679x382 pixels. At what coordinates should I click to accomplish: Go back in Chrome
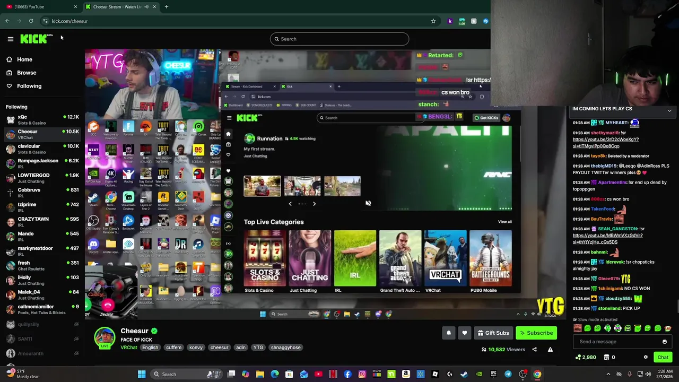(7, 21)
